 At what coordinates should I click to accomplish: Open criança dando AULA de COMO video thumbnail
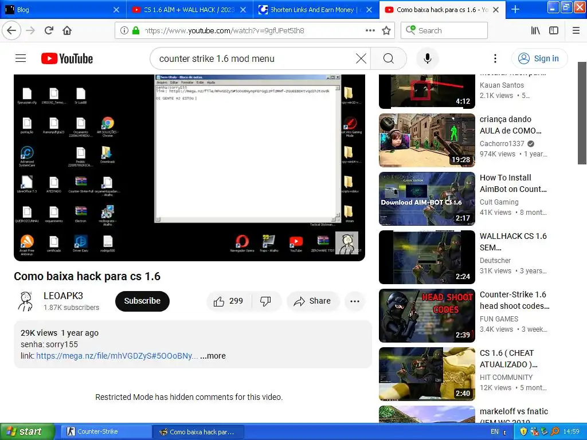426,140
